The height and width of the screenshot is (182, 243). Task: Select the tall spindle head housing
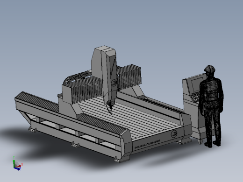coord(104,75)
